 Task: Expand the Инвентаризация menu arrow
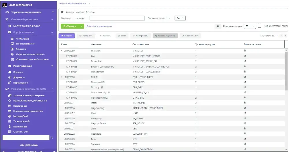tap(52, 66)
